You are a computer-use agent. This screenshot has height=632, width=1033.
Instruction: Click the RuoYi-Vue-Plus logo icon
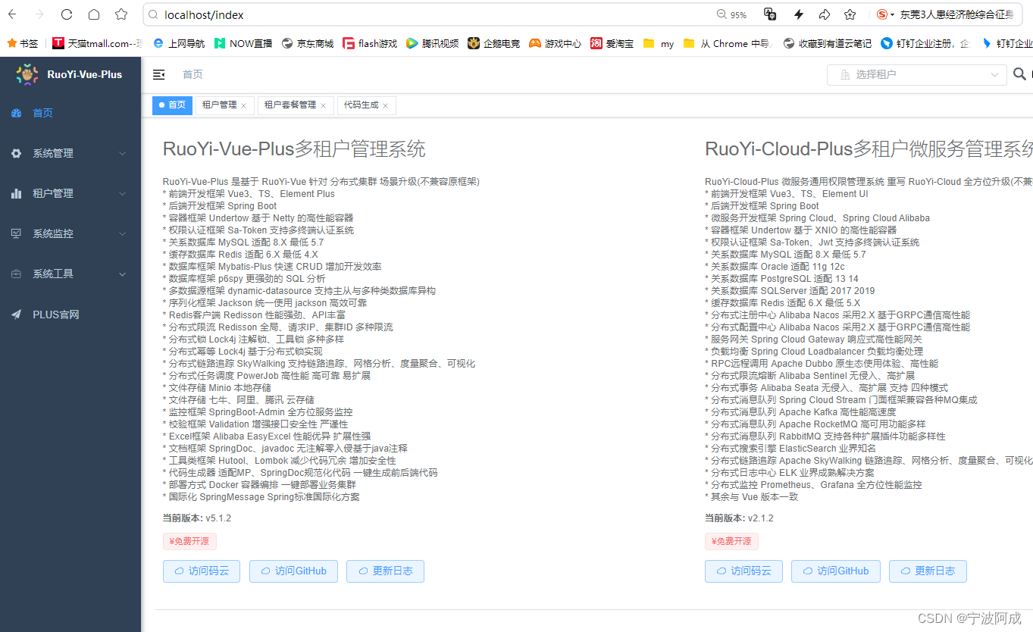tap(26, 74)
